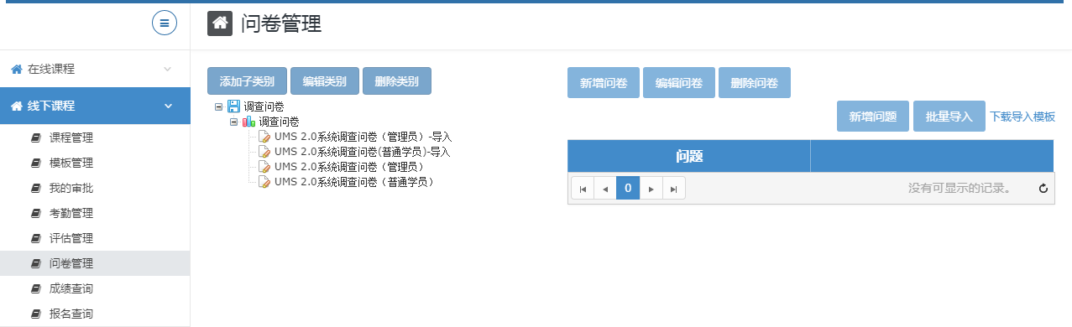The width and height of the screenshot is (1072, 327).
Task: Click the refresh icon in the pager bar
Action: pyautogui.click(x=1043, y=189)
